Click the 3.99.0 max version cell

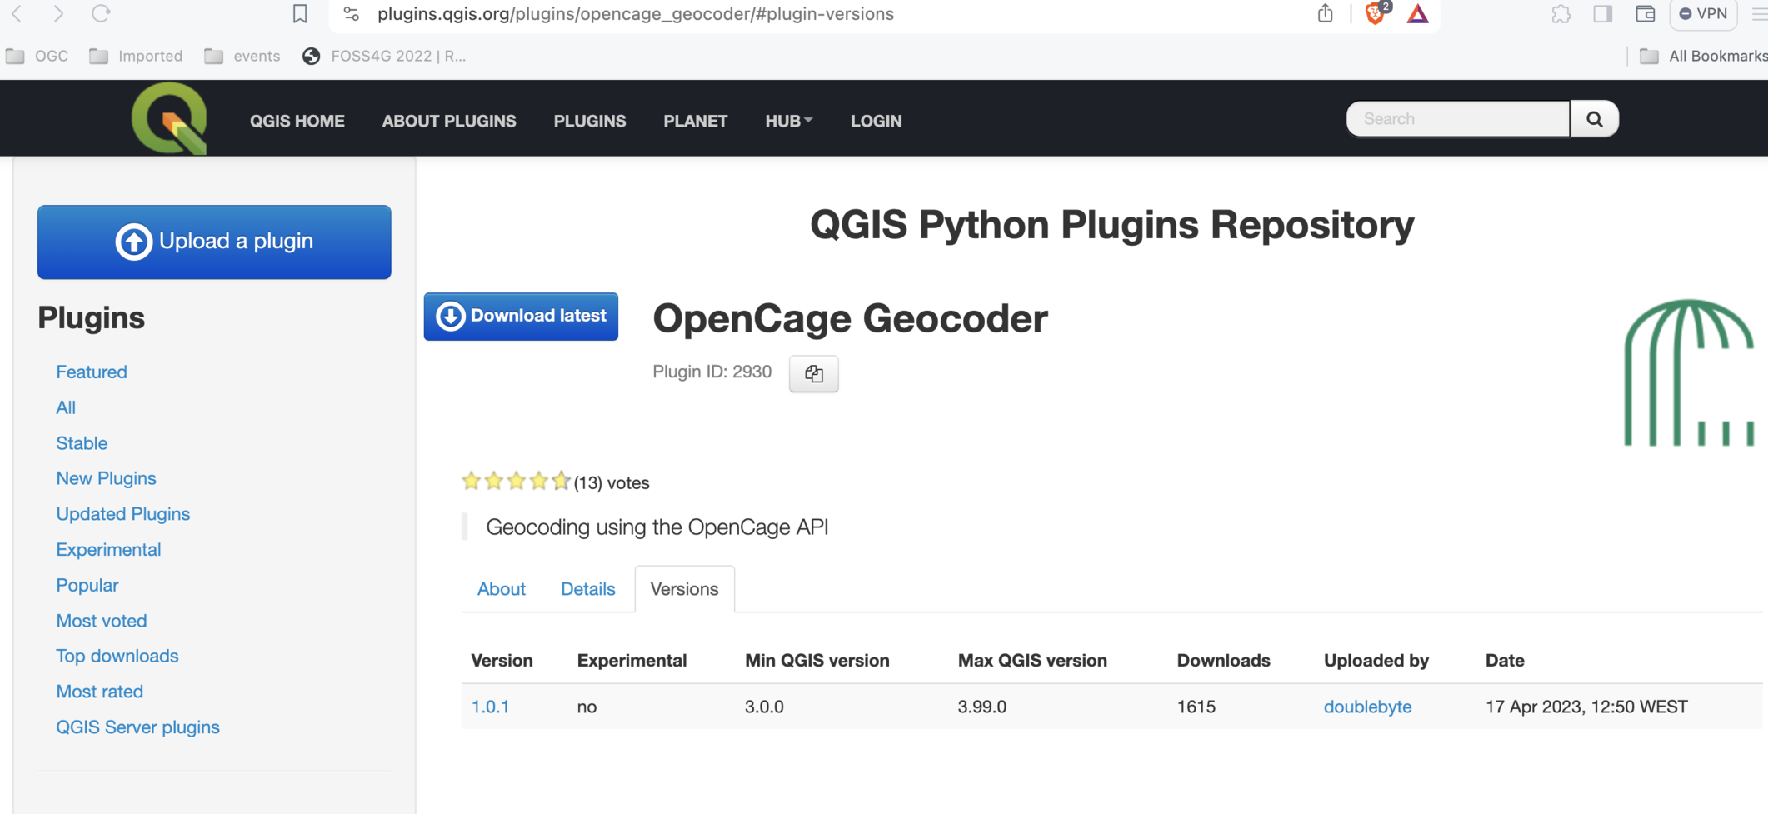(982, 707)
